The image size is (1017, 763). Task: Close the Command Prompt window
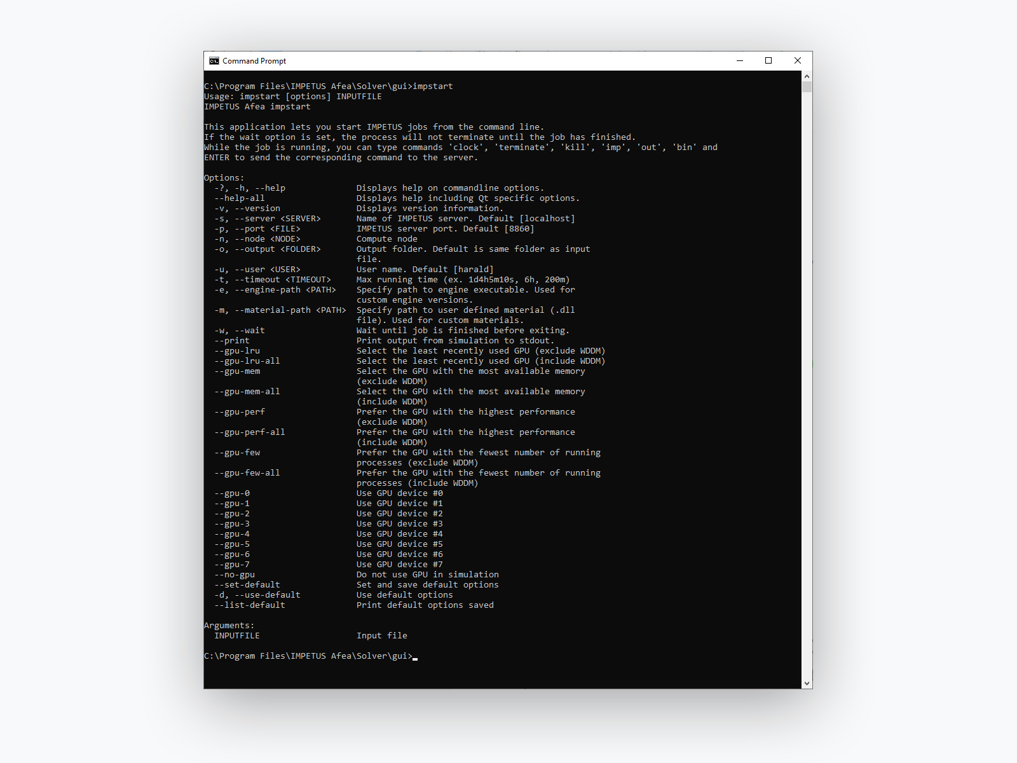click(798, 61)
